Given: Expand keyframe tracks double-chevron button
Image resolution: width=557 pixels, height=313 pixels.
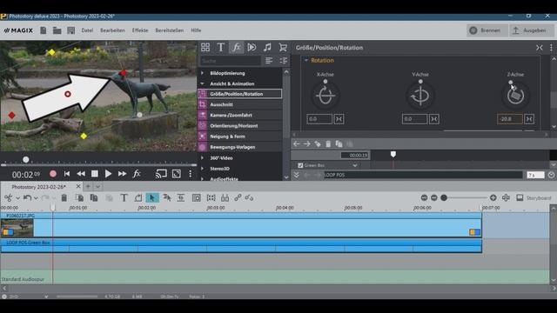Looking at the screenshot, I should click(x=296, y=175).
